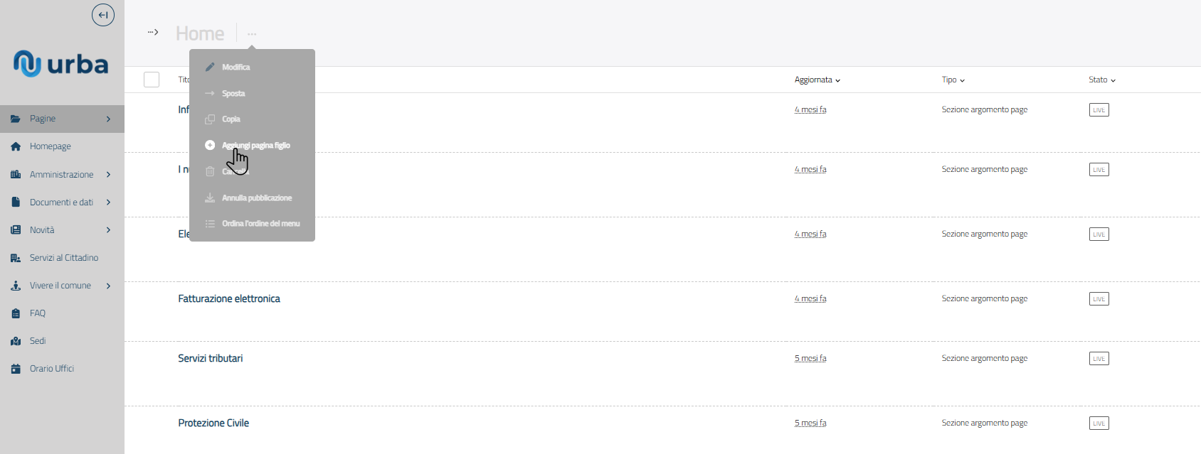Click the LIVE status badge for Servizi tributari

point(1099,359)
